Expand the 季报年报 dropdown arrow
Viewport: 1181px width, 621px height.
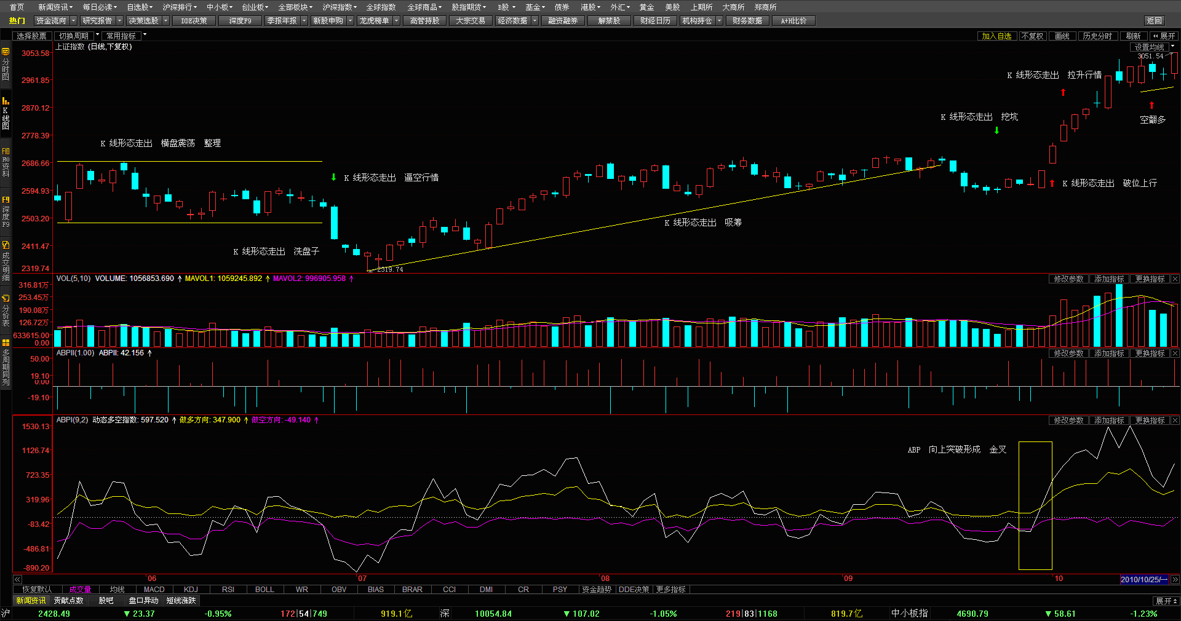click(x=304, y=21)
